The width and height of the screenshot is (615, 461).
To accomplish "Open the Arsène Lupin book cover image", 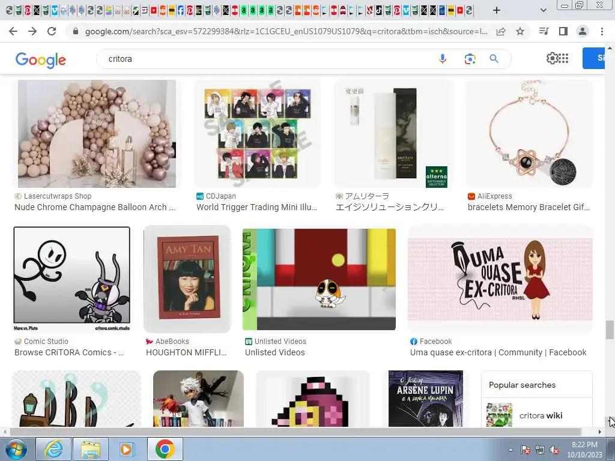I will (x=426, y=399).
